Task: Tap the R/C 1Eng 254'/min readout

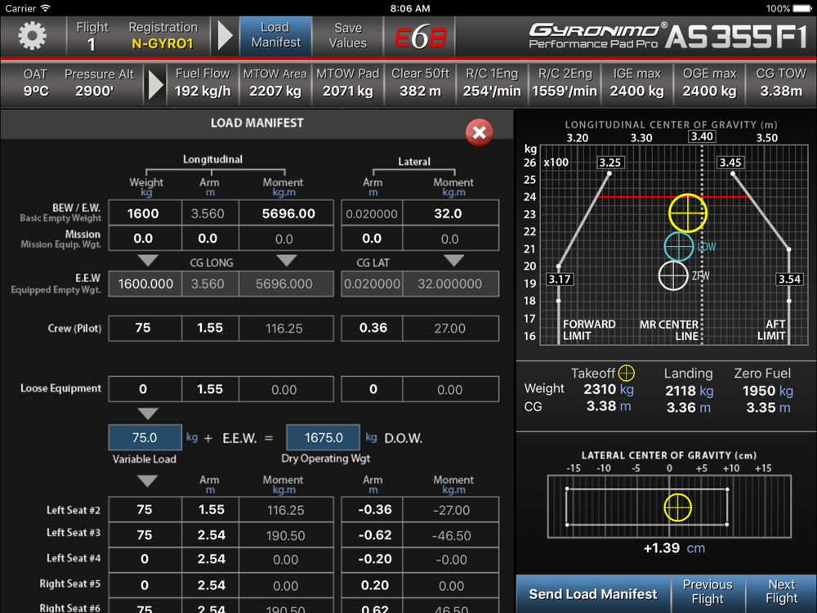Action: (492, 83)
